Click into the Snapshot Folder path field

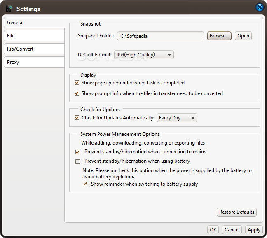(161, 36)
